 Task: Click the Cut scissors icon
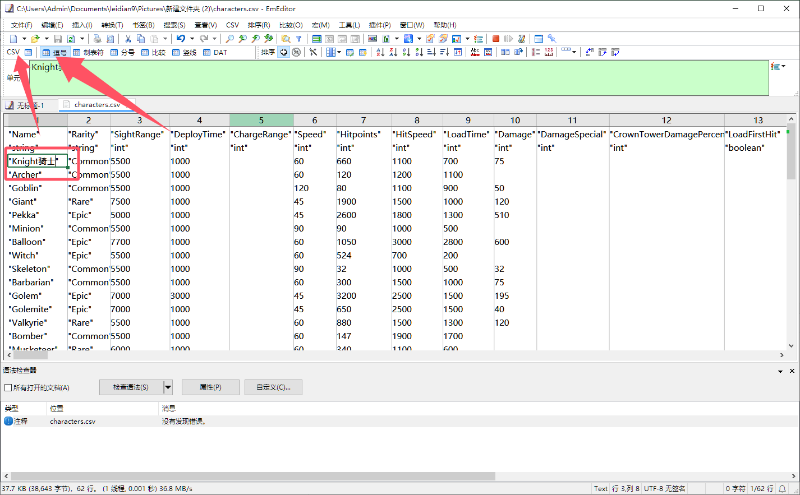click(x=128, y=39)
